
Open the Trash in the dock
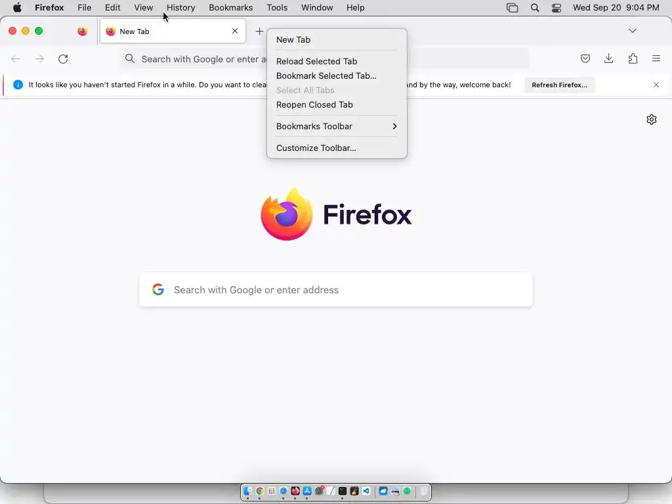point(424,491)
